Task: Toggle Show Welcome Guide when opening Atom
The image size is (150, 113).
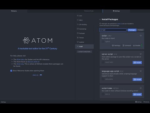Action: pyautogui.click(x=11, y=71)
